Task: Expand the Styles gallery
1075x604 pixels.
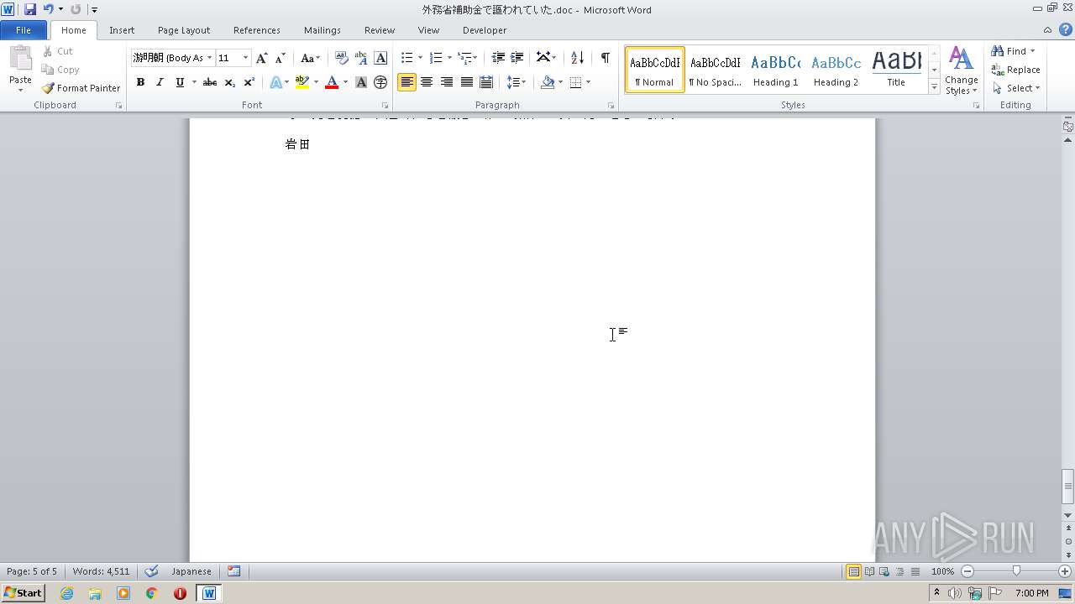Action: (x=934, y=87)
